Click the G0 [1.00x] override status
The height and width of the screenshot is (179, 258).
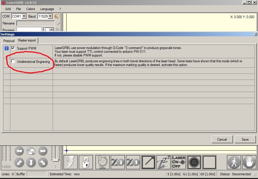click(208, 174)
